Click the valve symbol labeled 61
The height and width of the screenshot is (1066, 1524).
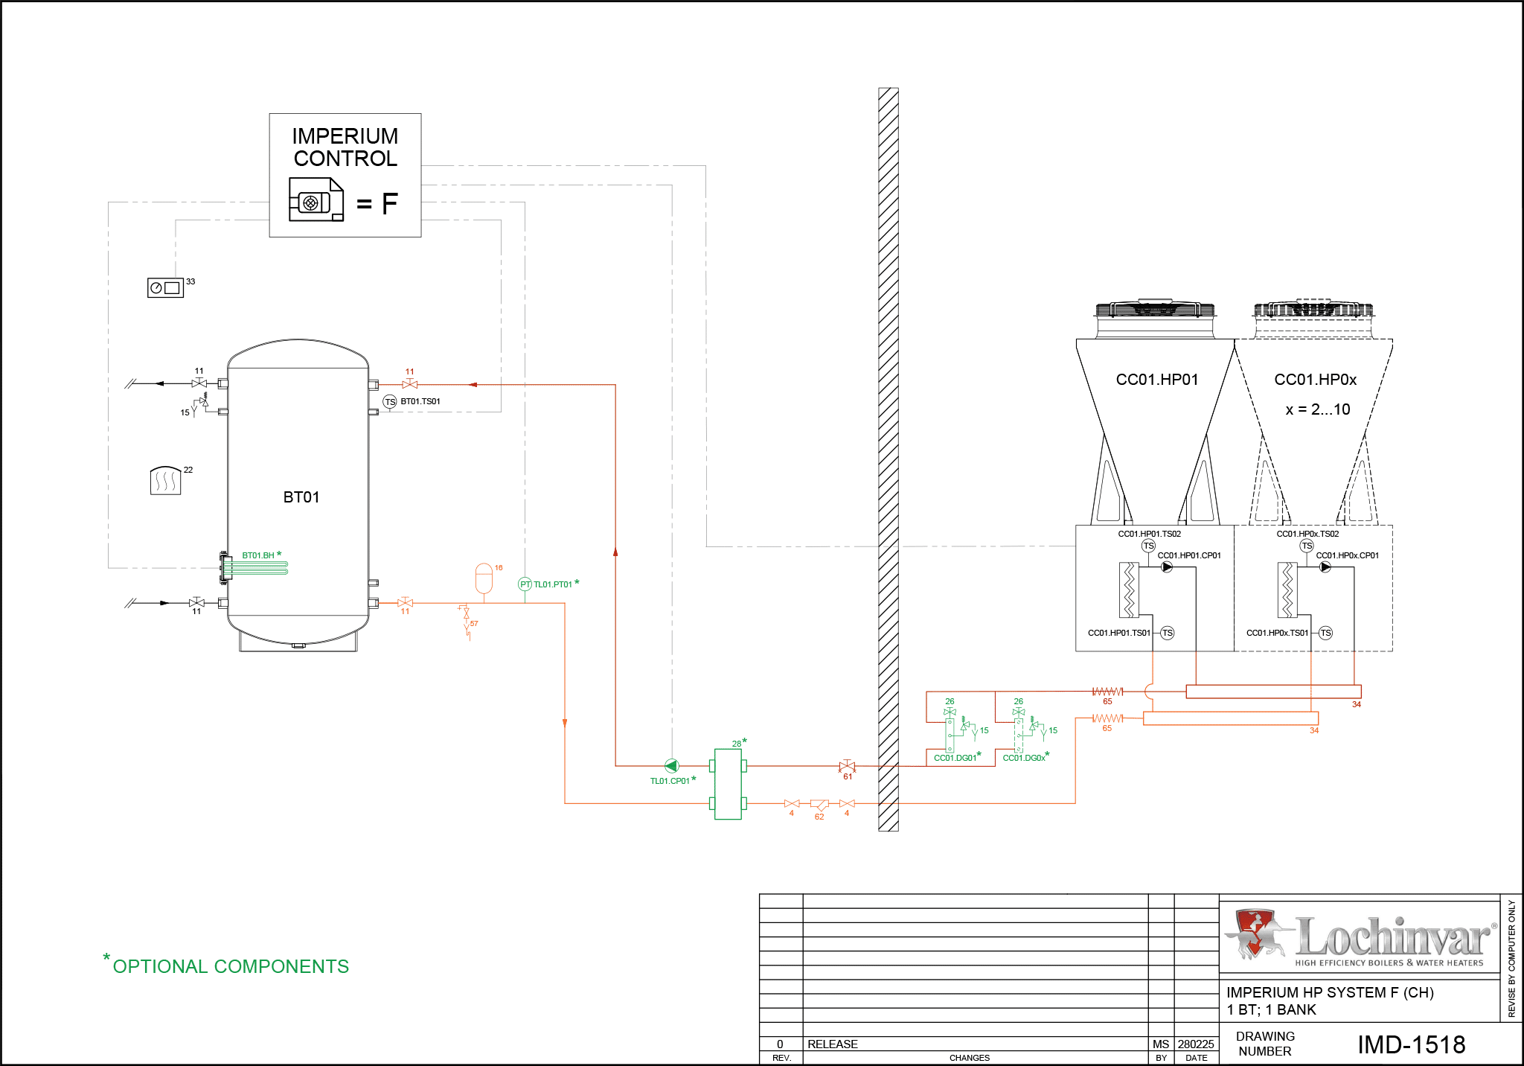(x=847, y=766)
